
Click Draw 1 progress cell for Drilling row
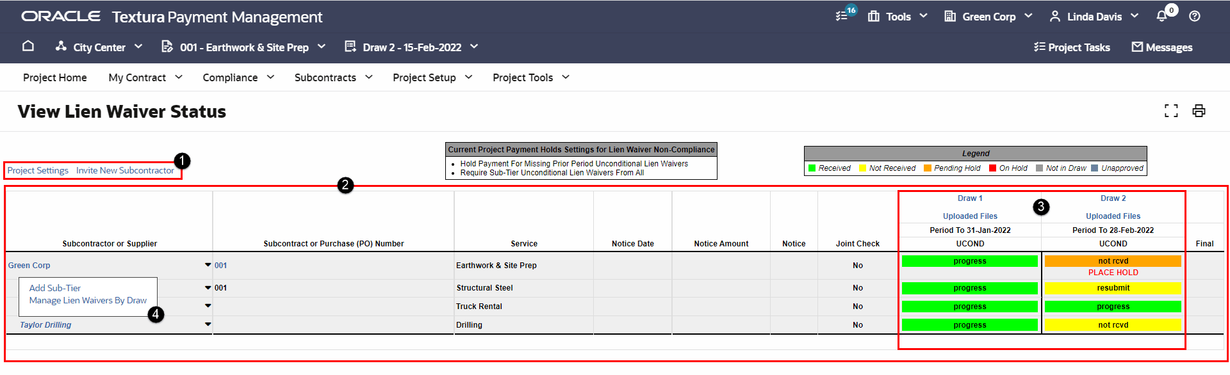(970, 325)
